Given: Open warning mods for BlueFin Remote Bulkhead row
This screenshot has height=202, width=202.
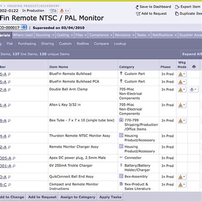Looking at the screenshot, I should tap(182, 74).
